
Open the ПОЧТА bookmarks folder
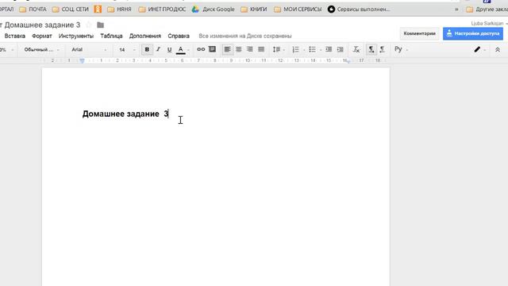pos(33,10)
